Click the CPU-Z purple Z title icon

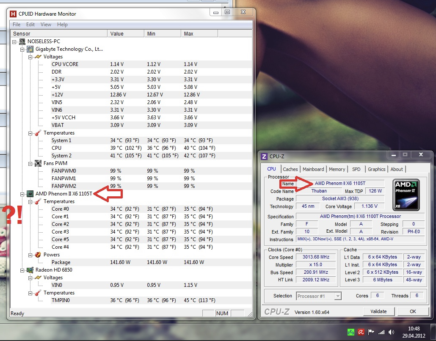[264, 157]
